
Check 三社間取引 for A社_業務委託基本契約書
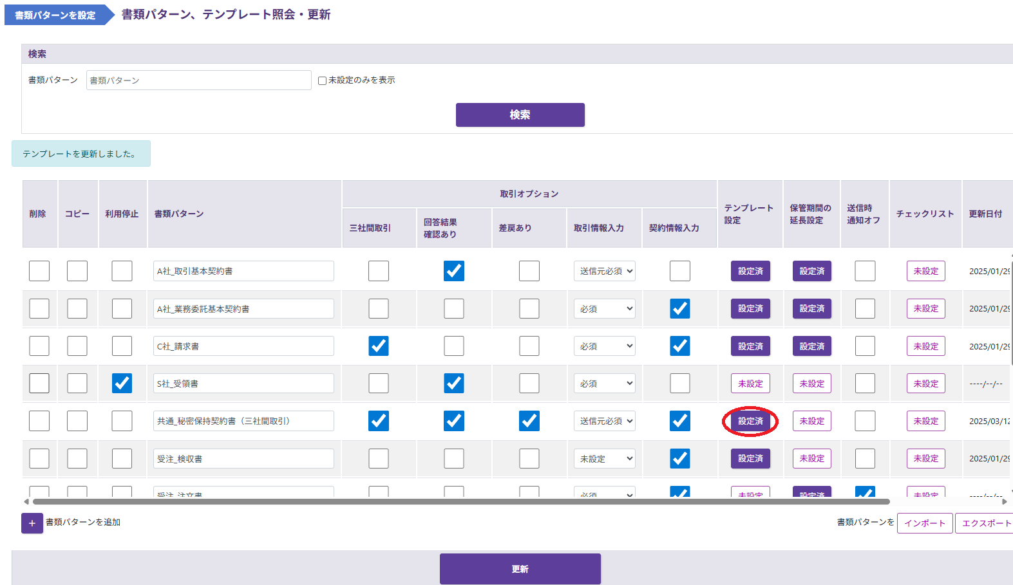[379, 308]
